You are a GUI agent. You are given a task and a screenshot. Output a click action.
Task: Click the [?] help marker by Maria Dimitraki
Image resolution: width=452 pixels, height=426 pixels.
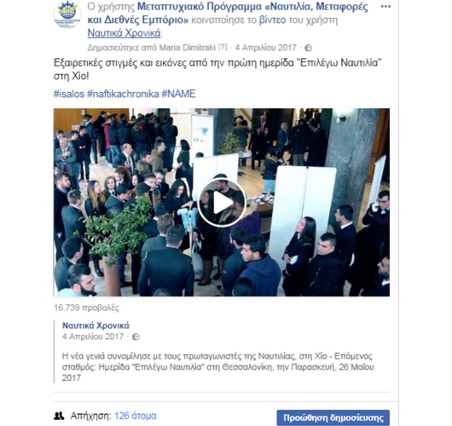223,47
